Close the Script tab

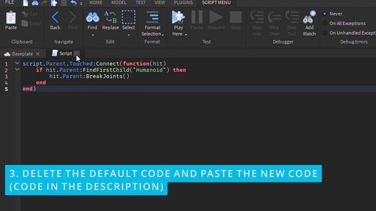click(x=77, y=53)
